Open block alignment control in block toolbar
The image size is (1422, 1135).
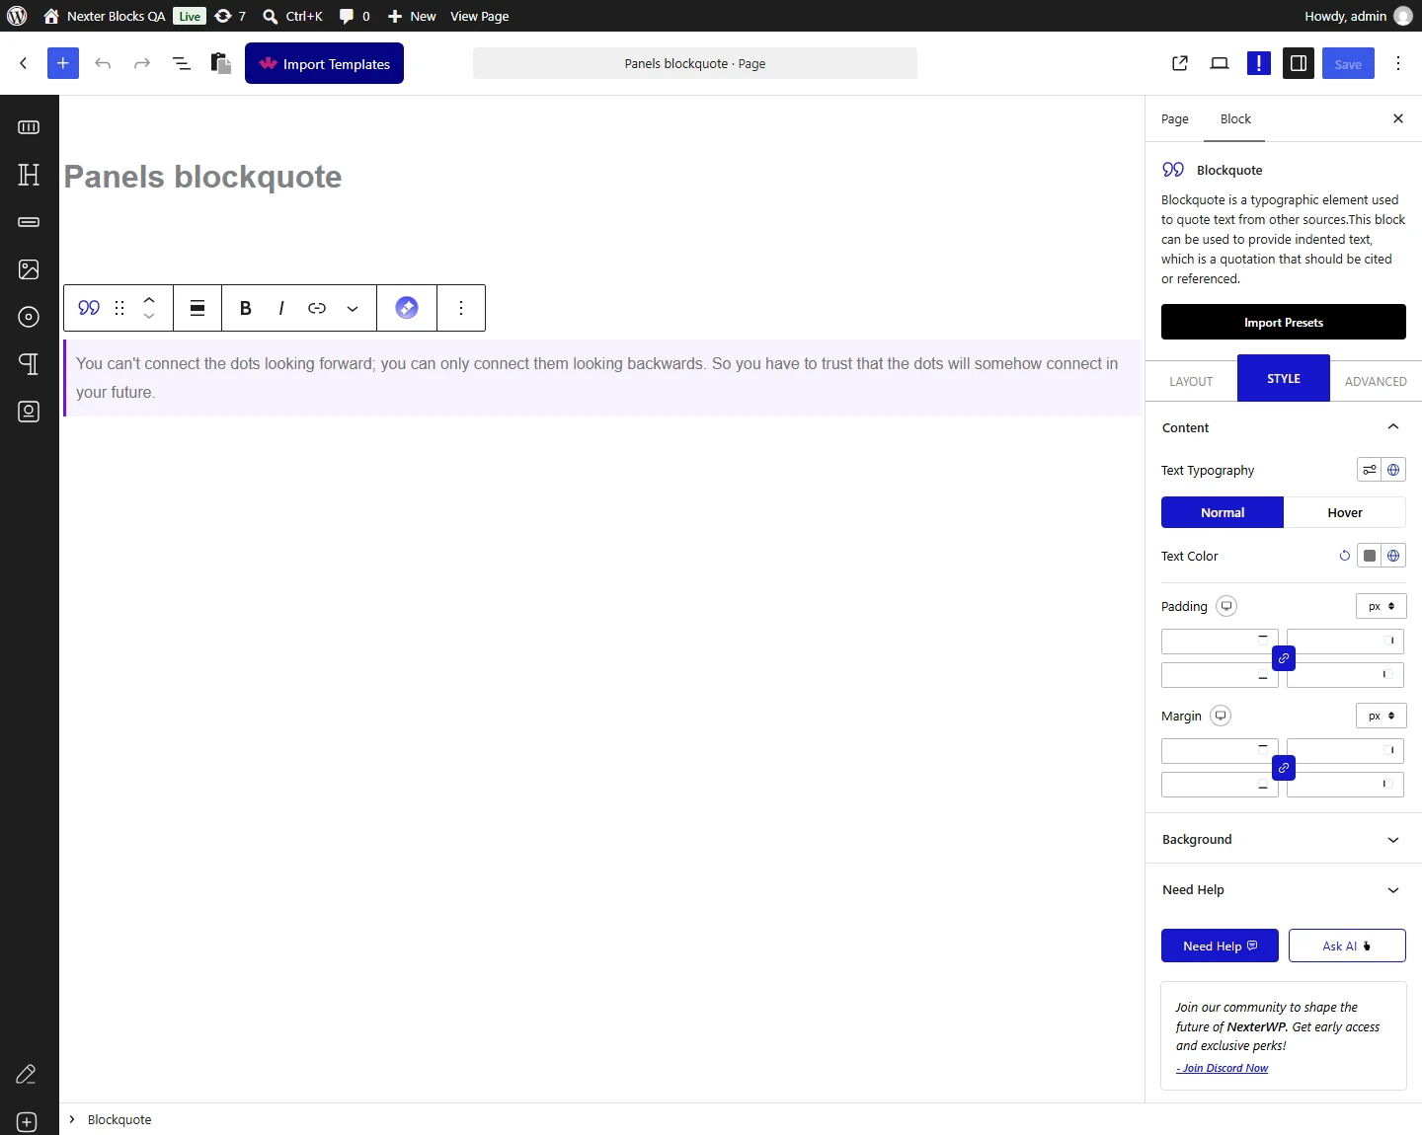tap(197, 308)
